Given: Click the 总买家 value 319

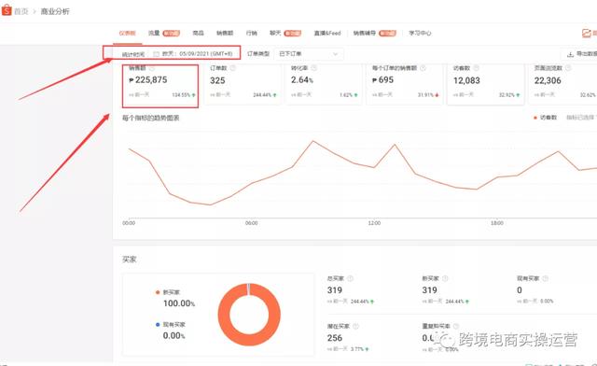Looking at the screenshot, I should [x=335, y=290].
